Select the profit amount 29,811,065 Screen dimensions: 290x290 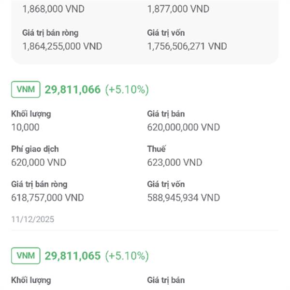[72, 256]
